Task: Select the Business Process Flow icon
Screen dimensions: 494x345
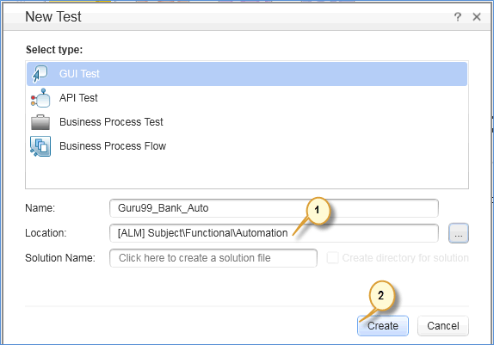Action: (x=40, y=146)
